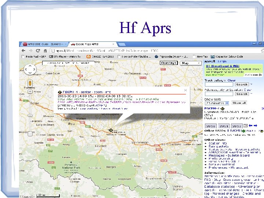
Task: Click the Address, city or locator input
Action: click(219, 94)
